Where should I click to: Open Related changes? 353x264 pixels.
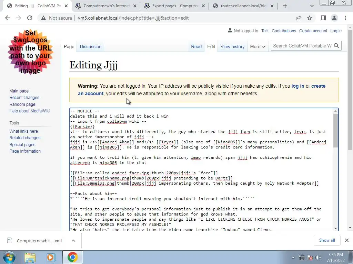click(25, 137)
